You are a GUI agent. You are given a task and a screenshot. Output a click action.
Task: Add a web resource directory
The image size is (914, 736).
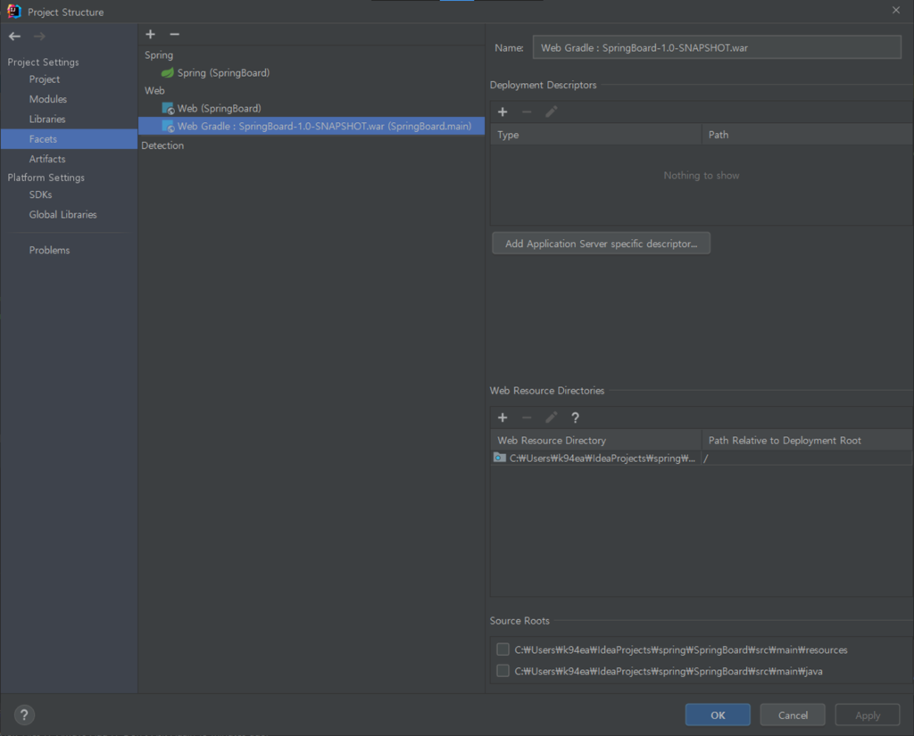(x=503, y=418)
